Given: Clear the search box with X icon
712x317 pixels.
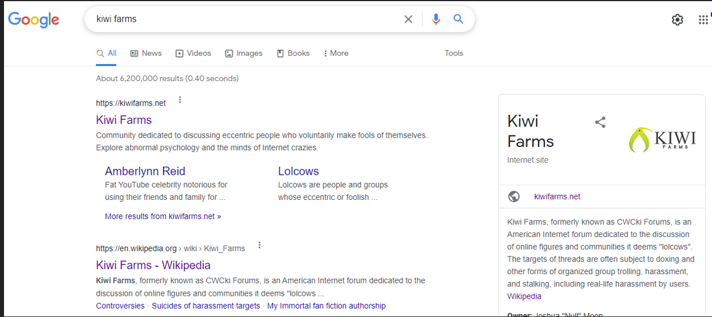Looking at the screenshot, I should point(408,19).
